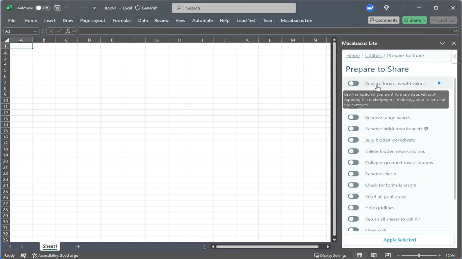Click previous sheet navigation arrow

coord(10,247)
